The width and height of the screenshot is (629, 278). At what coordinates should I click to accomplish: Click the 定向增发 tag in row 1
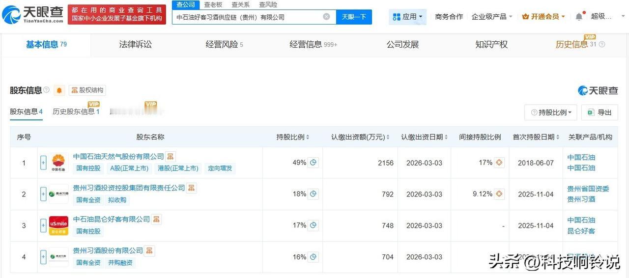pyautogui.click(x=220, y=168)
